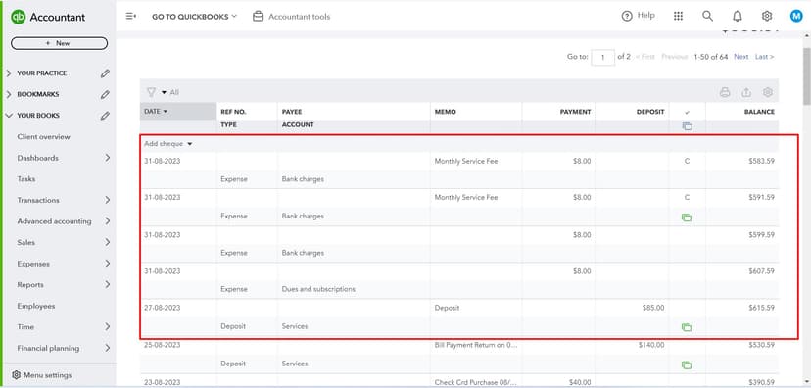Click the register print icon
This screenshot has width=811, height=388.
coord(725,93)
